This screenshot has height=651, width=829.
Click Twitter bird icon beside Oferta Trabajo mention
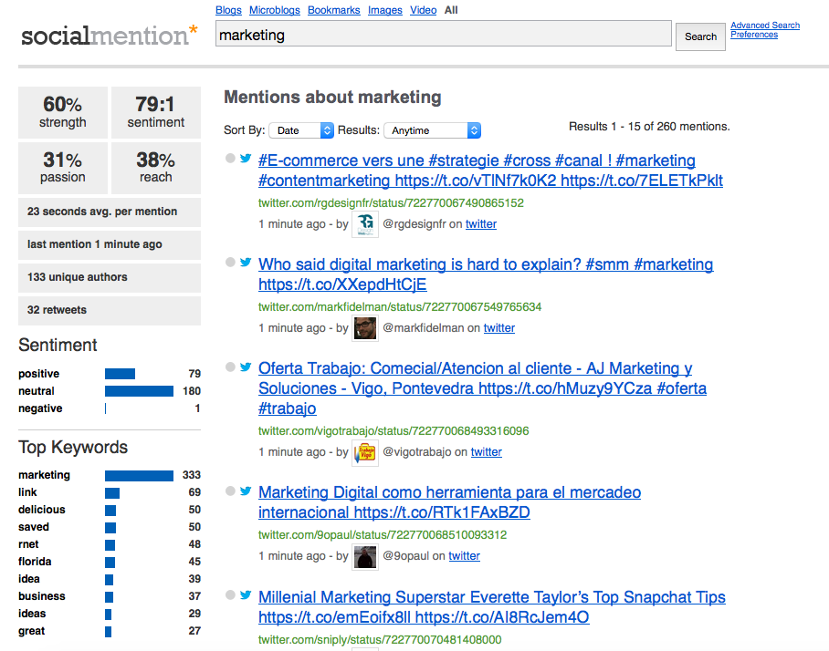(246, 367)
